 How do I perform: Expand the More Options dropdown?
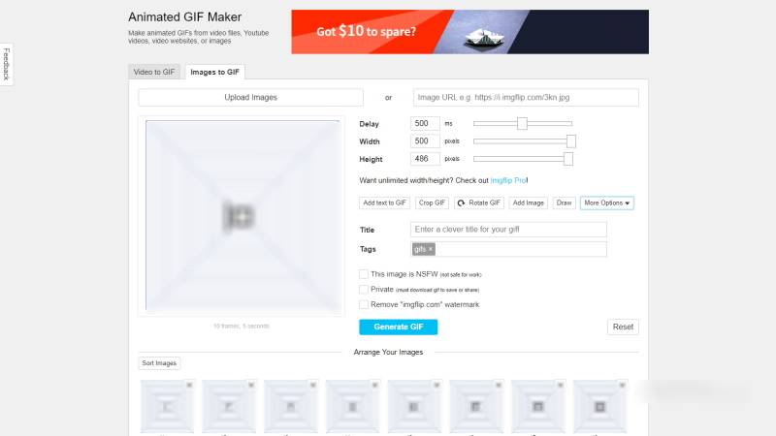[607, 203]
